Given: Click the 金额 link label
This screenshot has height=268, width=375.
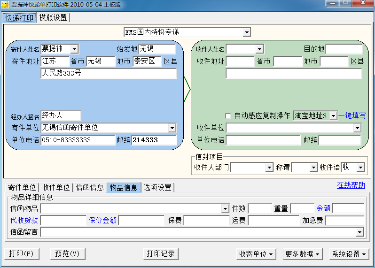Looking at the screenshot, I should pos(323,208).
